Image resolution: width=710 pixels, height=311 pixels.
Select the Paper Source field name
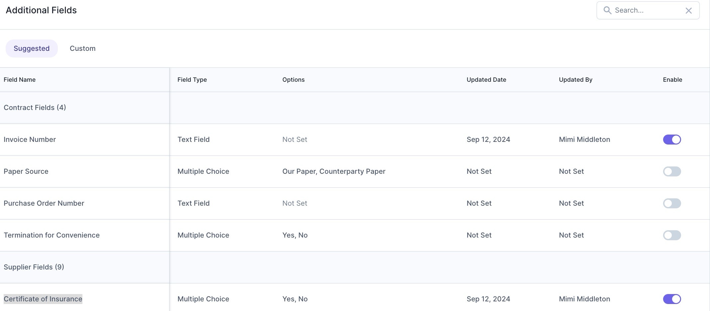pos(26,171)
